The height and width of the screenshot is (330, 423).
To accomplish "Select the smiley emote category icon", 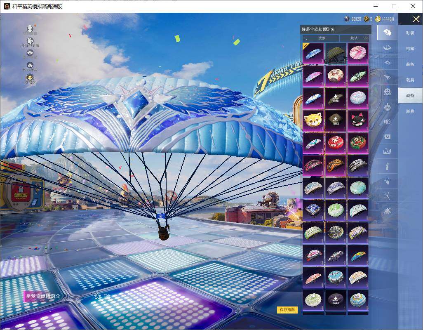I will (387, 92).
